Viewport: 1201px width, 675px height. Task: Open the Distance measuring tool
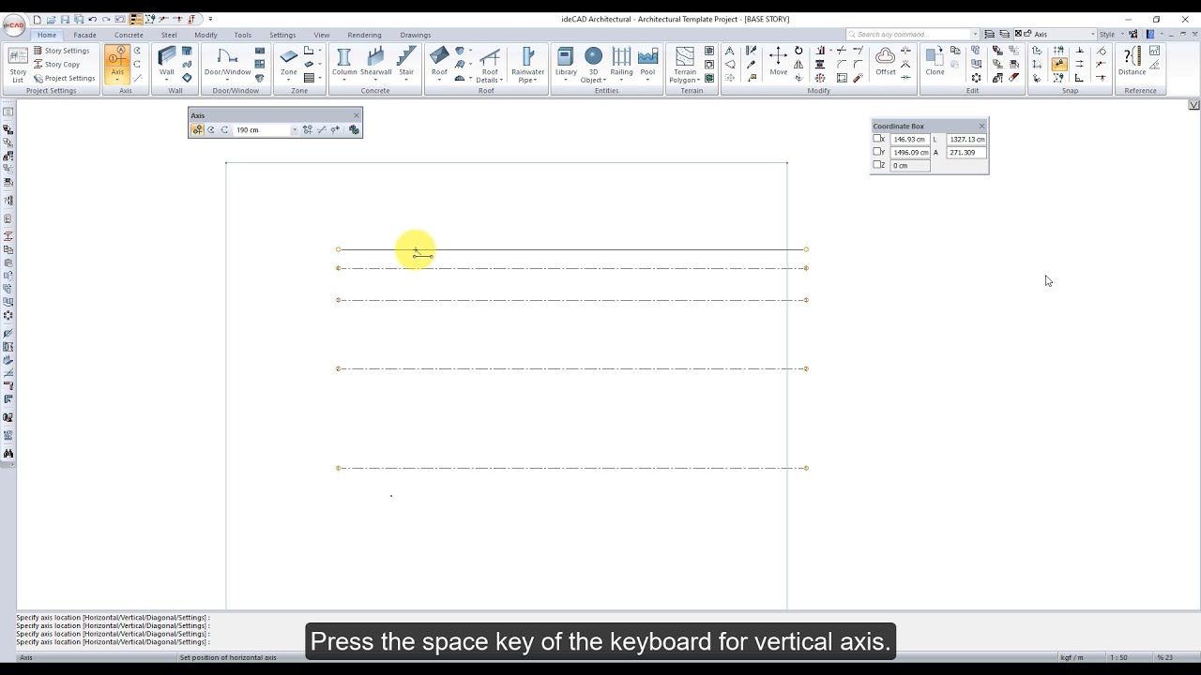[x=1132, y=60]
